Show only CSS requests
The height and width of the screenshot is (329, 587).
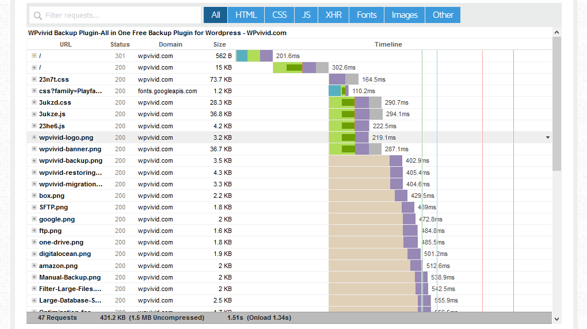click(279, 15)
